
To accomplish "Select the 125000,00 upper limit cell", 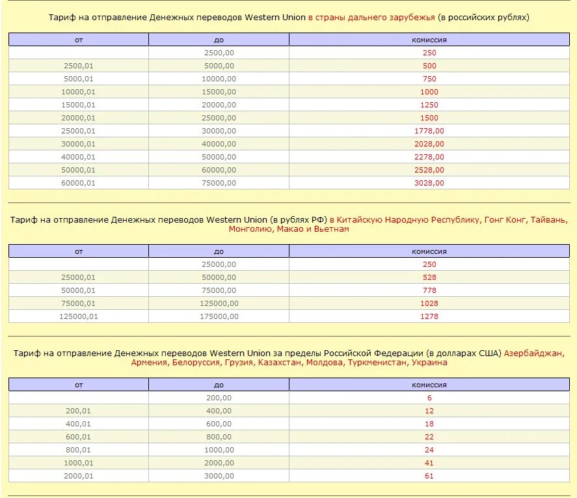I will click(219, 303).
